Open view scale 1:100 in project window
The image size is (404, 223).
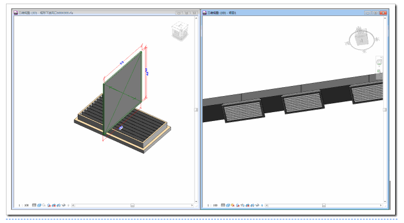pyautogui.click(x=212, y=205)
